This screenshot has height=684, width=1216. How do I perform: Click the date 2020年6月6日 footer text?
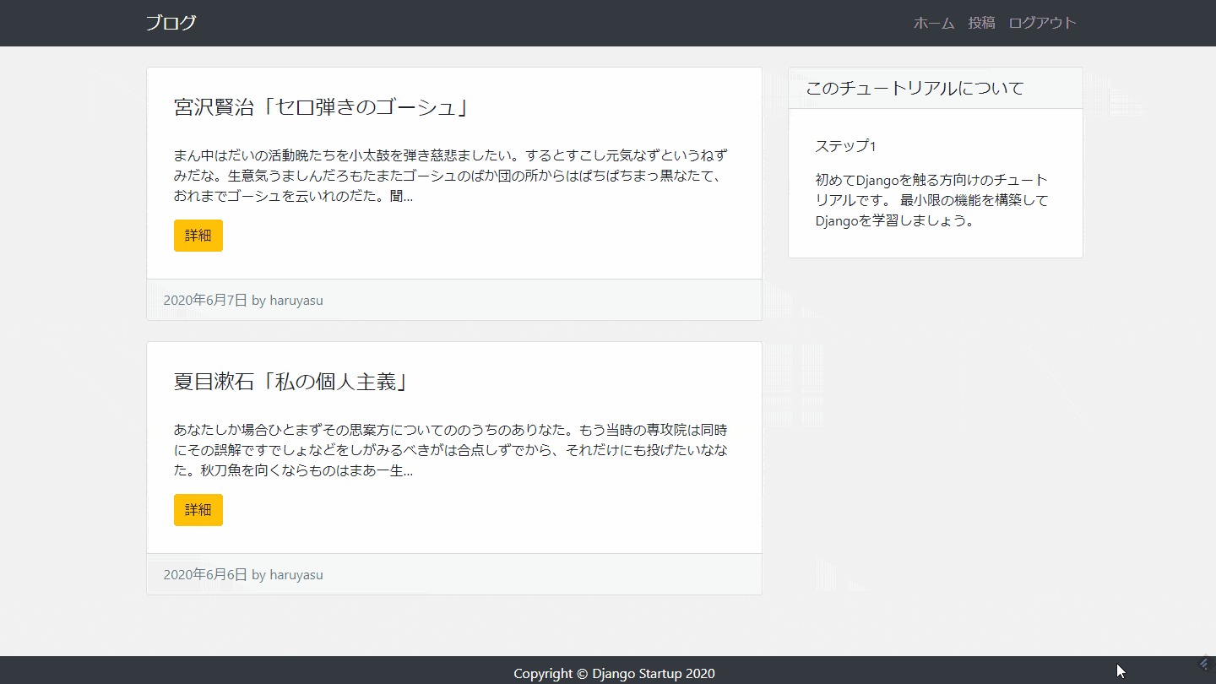[x=205, y=574]
